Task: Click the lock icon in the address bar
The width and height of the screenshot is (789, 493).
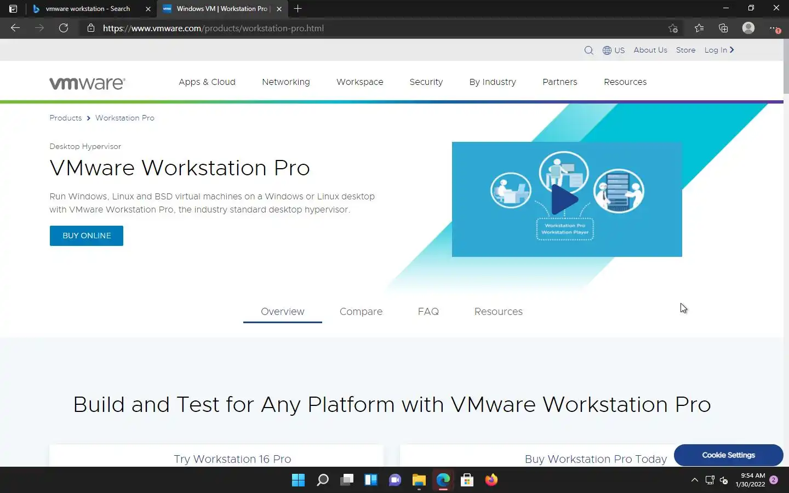Action: point(91,28)
